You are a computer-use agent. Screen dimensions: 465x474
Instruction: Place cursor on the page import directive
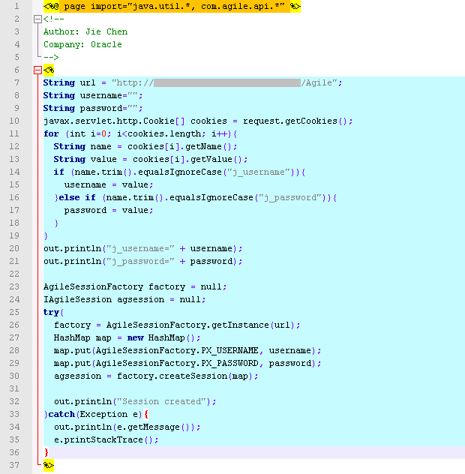[x=172, y=6]
